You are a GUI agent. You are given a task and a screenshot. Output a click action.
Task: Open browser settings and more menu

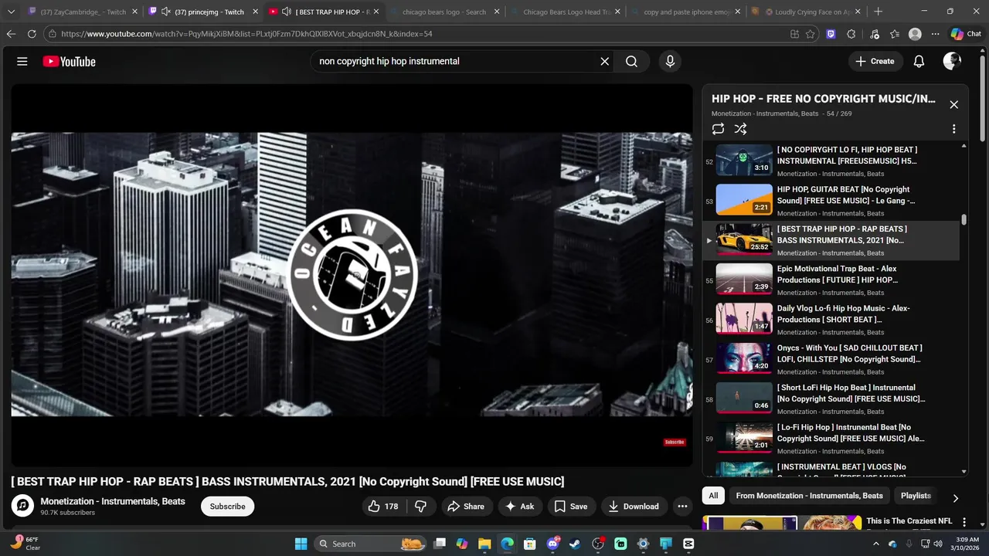point(936,34)
